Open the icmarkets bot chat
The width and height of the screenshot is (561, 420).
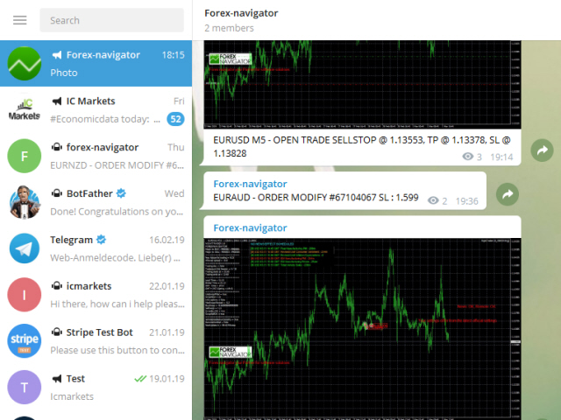[96, 295]
